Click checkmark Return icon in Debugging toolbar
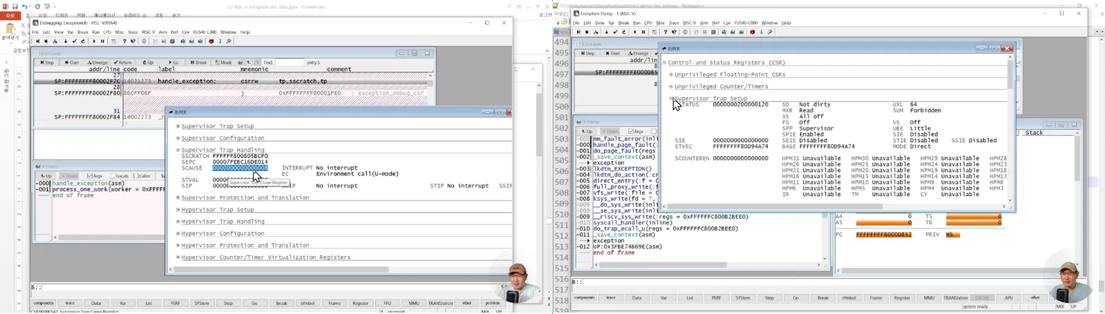Screen dimensions: 1105x314 click(75, 41)
